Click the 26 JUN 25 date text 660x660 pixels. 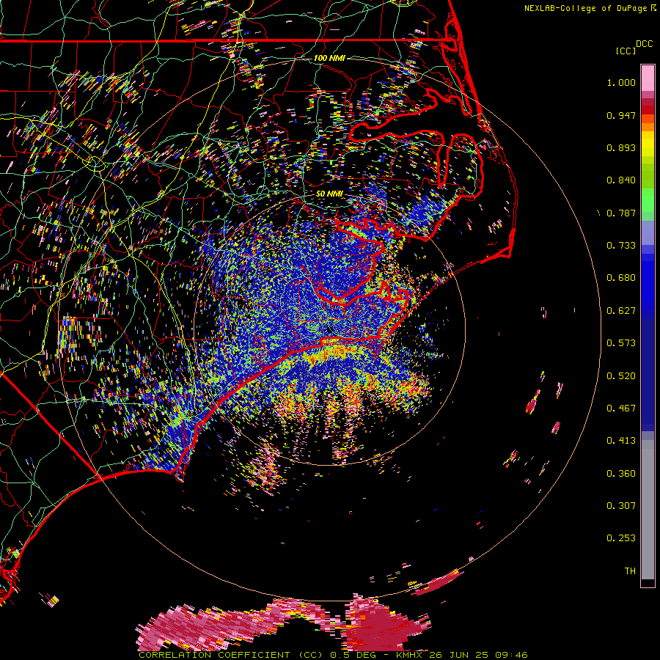459,655
